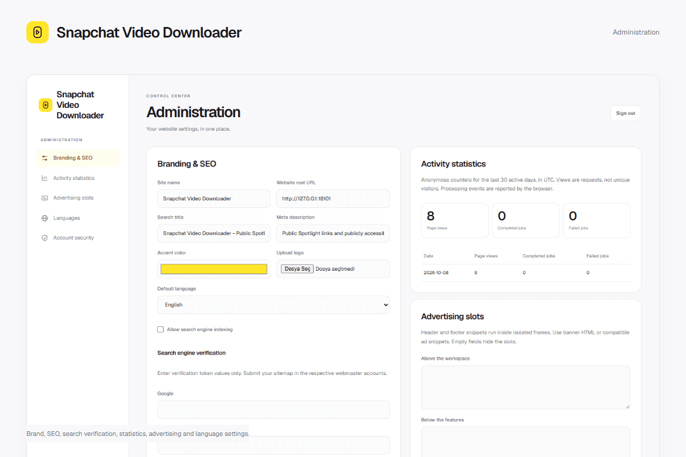Click the Snapchat Video Downloader header title
This screenshot has width=686, height=457.
[x=149, y=32]
